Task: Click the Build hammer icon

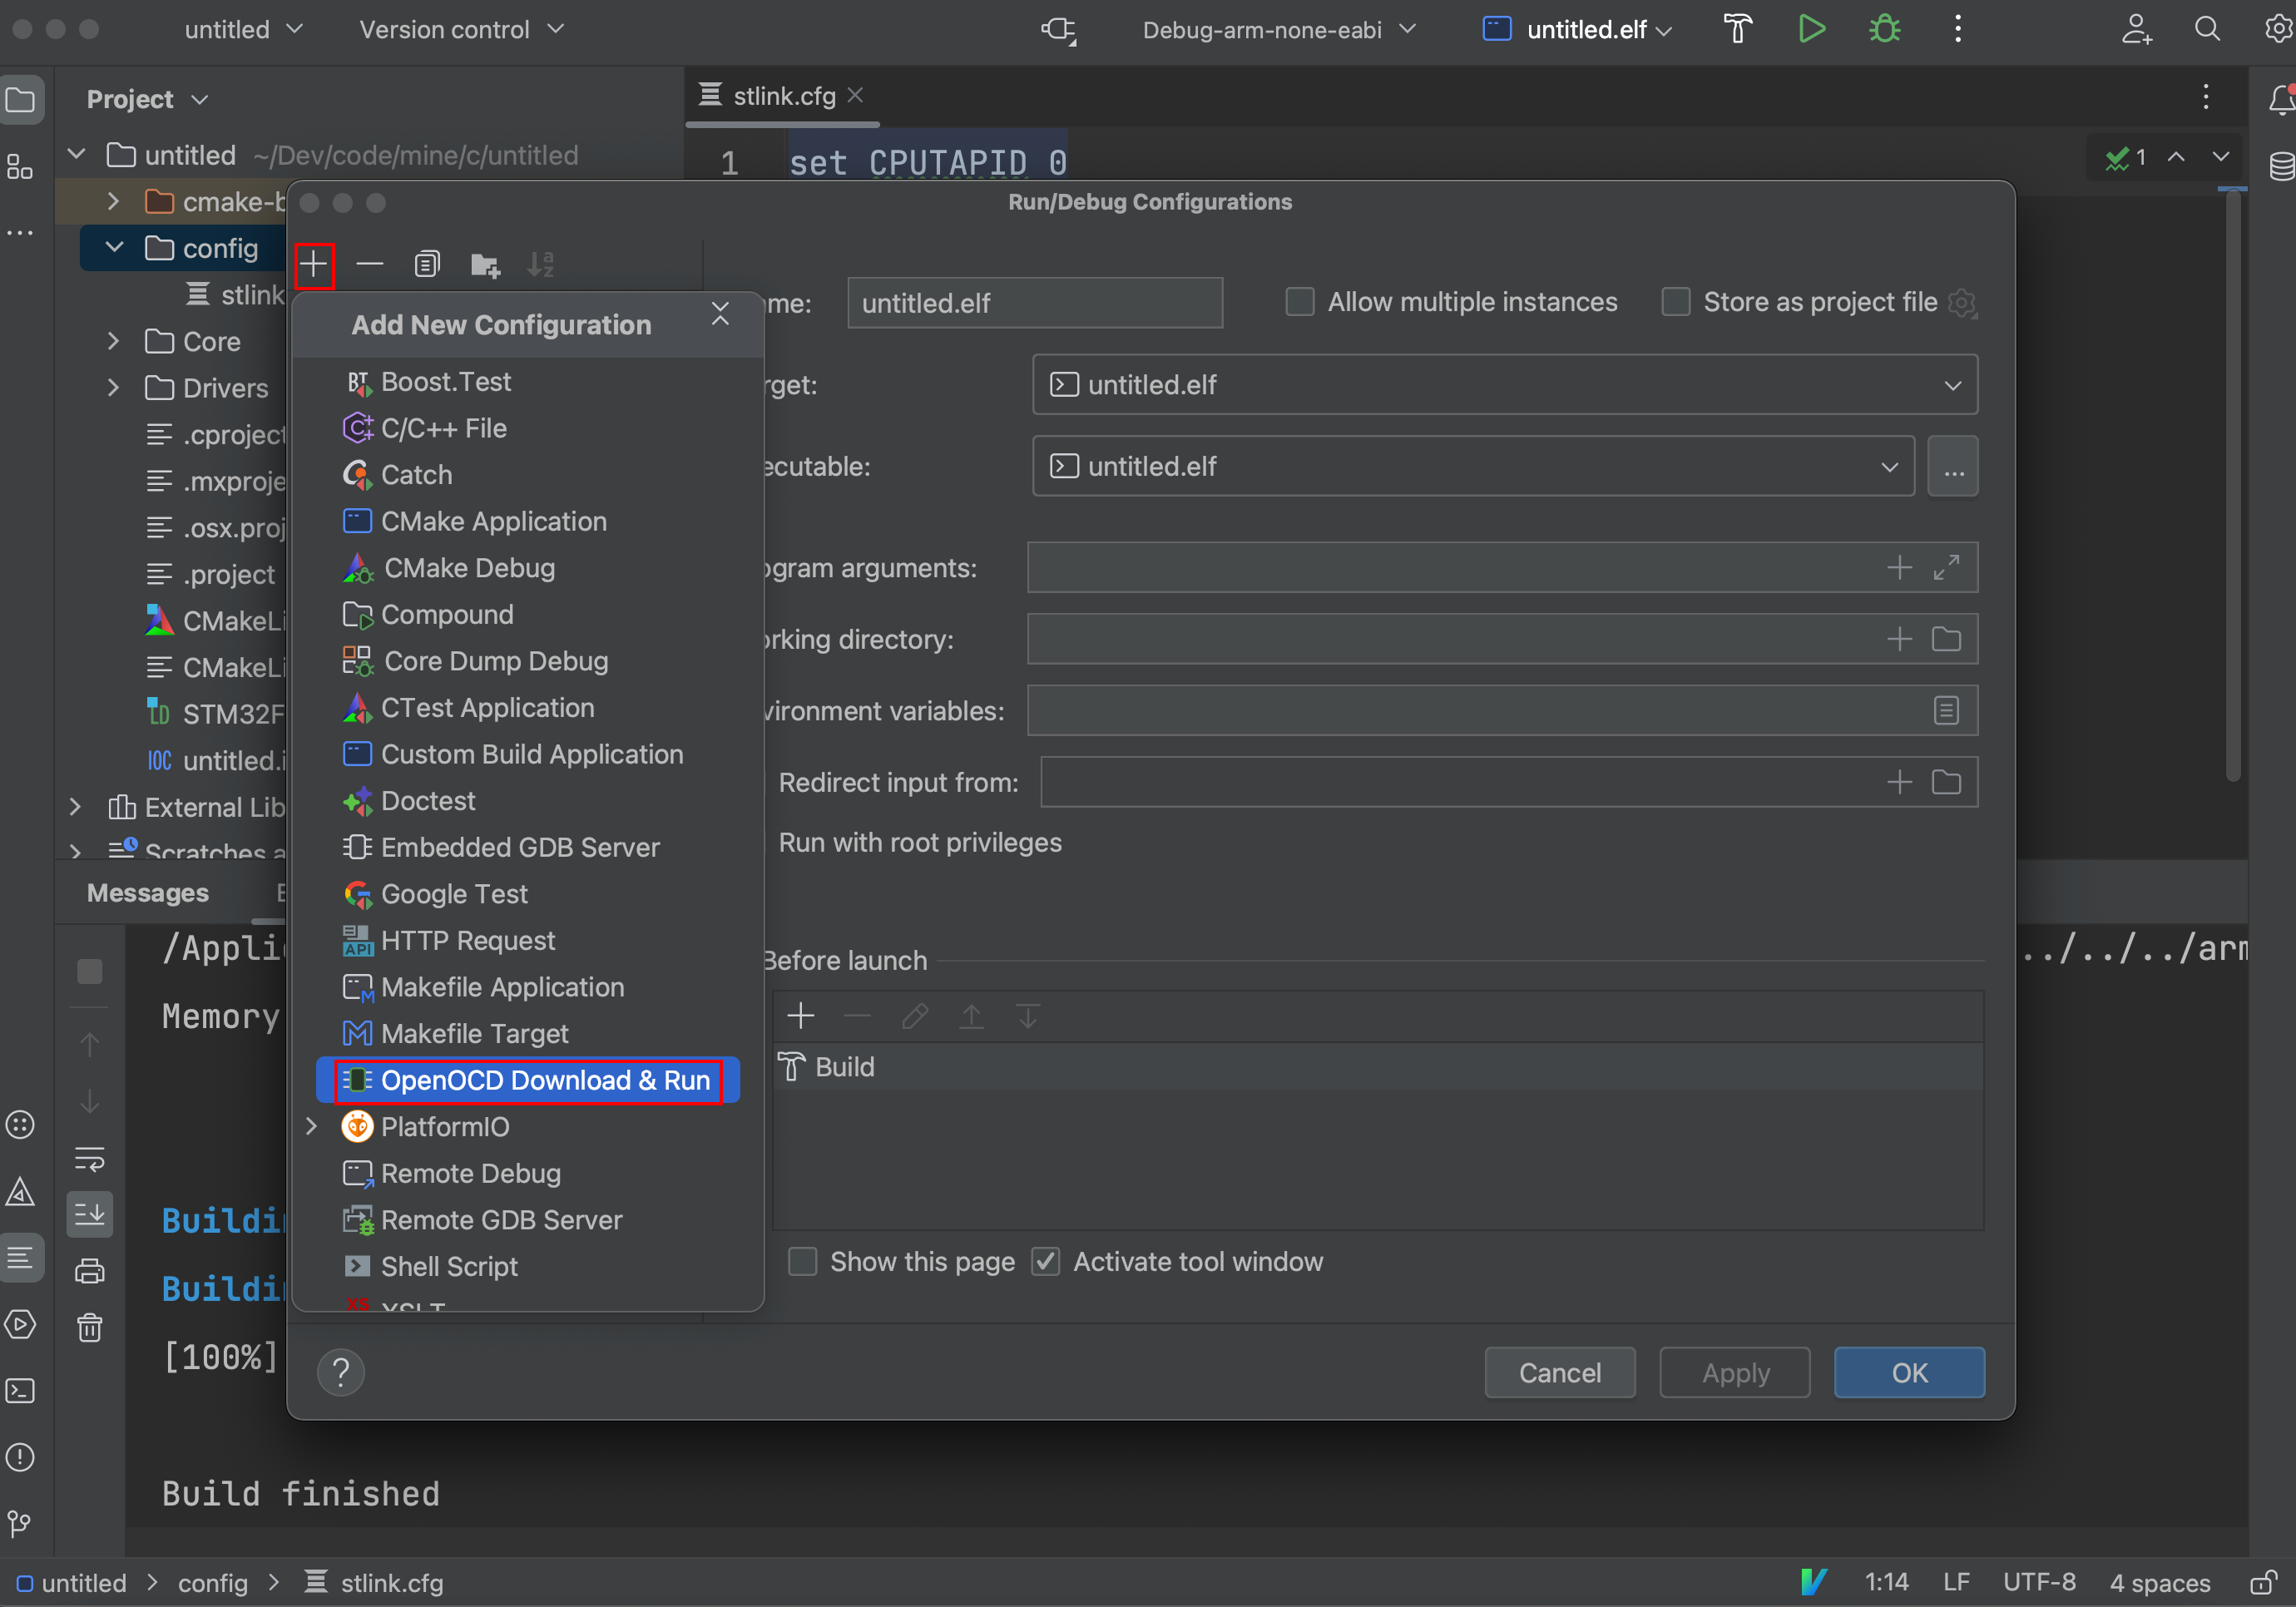Action: click(x=1738, y=29)
